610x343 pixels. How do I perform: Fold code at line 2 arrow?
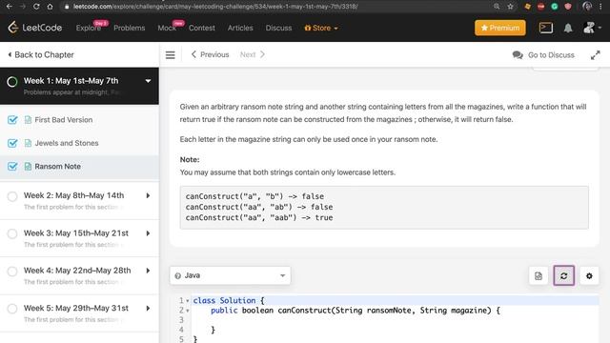188,311
